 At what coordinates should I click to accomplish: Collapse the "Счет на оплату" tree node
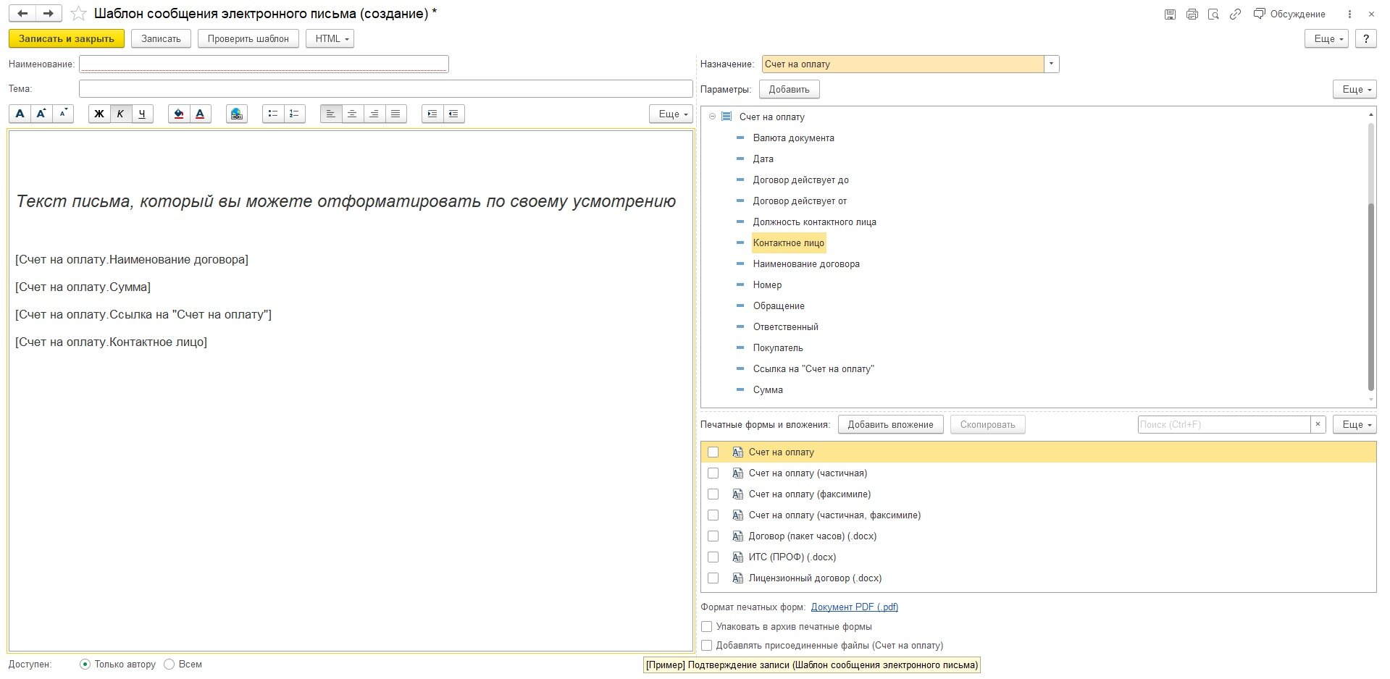pos(712,117)
